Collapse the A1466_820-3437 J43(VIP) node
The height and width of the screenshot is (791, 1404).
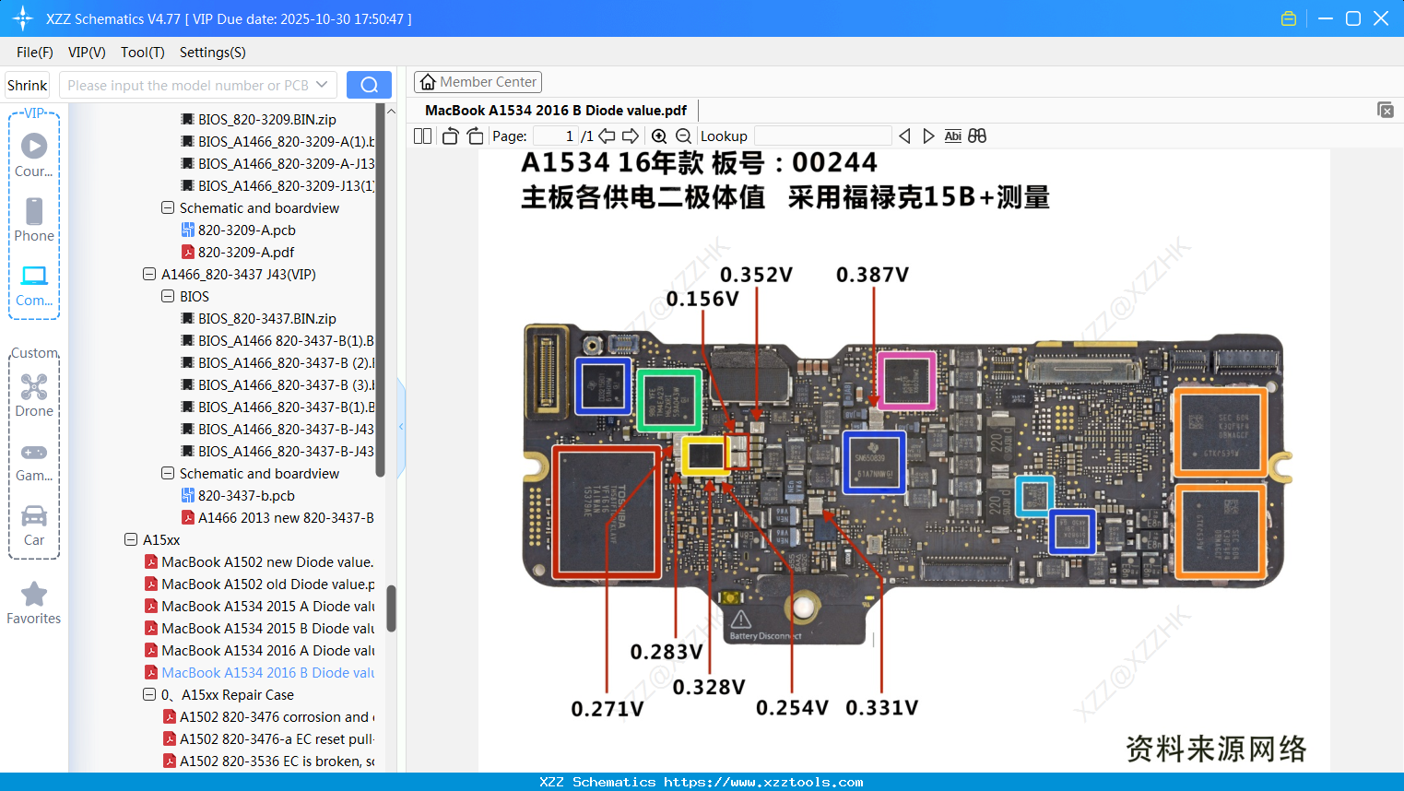149,274
